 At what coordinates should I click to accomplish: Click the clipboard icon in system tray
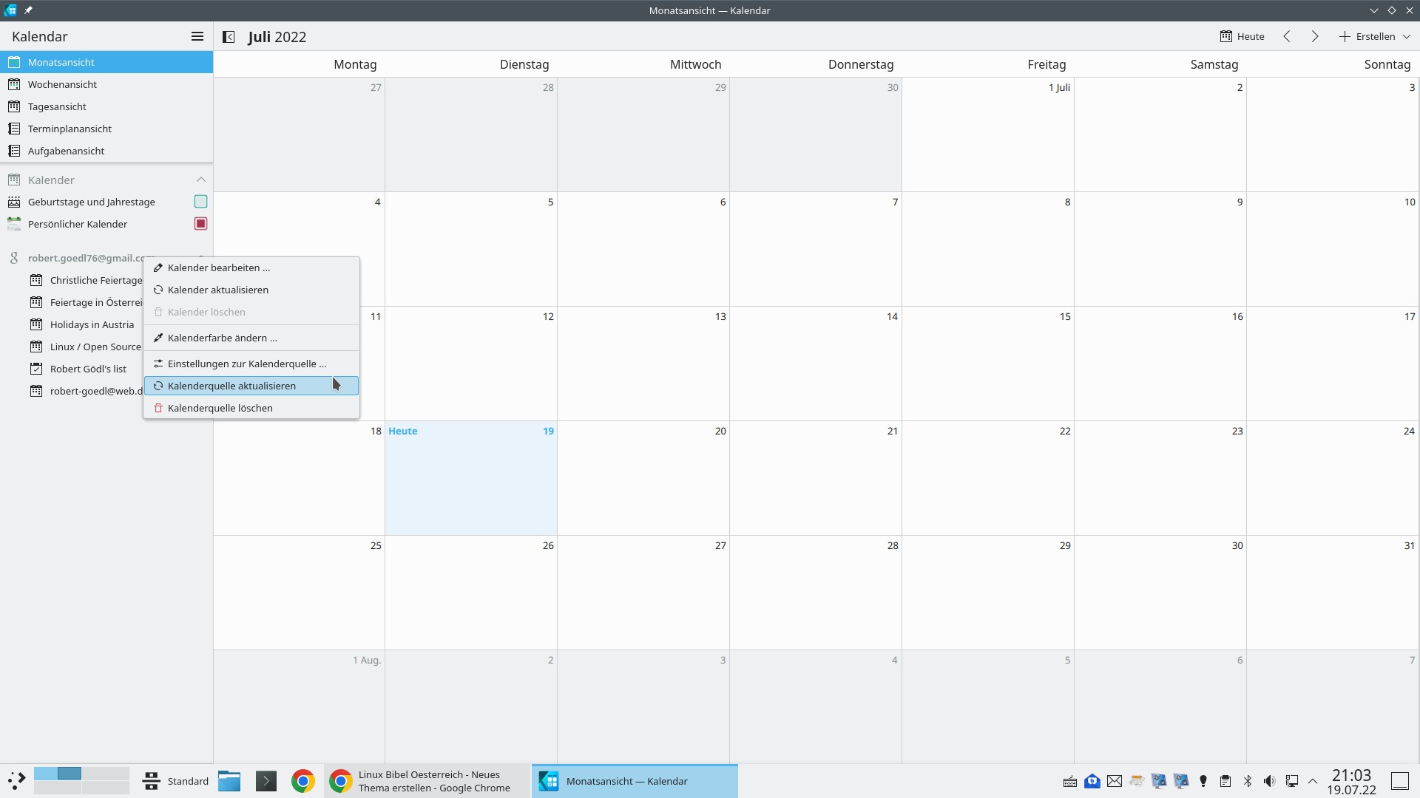click(x=1225, y=781)
